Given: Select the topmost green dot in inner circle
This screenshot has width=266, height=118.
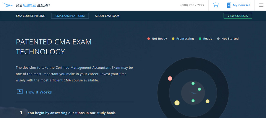Looking at the screenshot, I should [x=193, y=83].
